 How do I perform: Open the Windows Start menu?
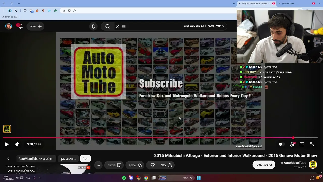[x=199, y=178]
